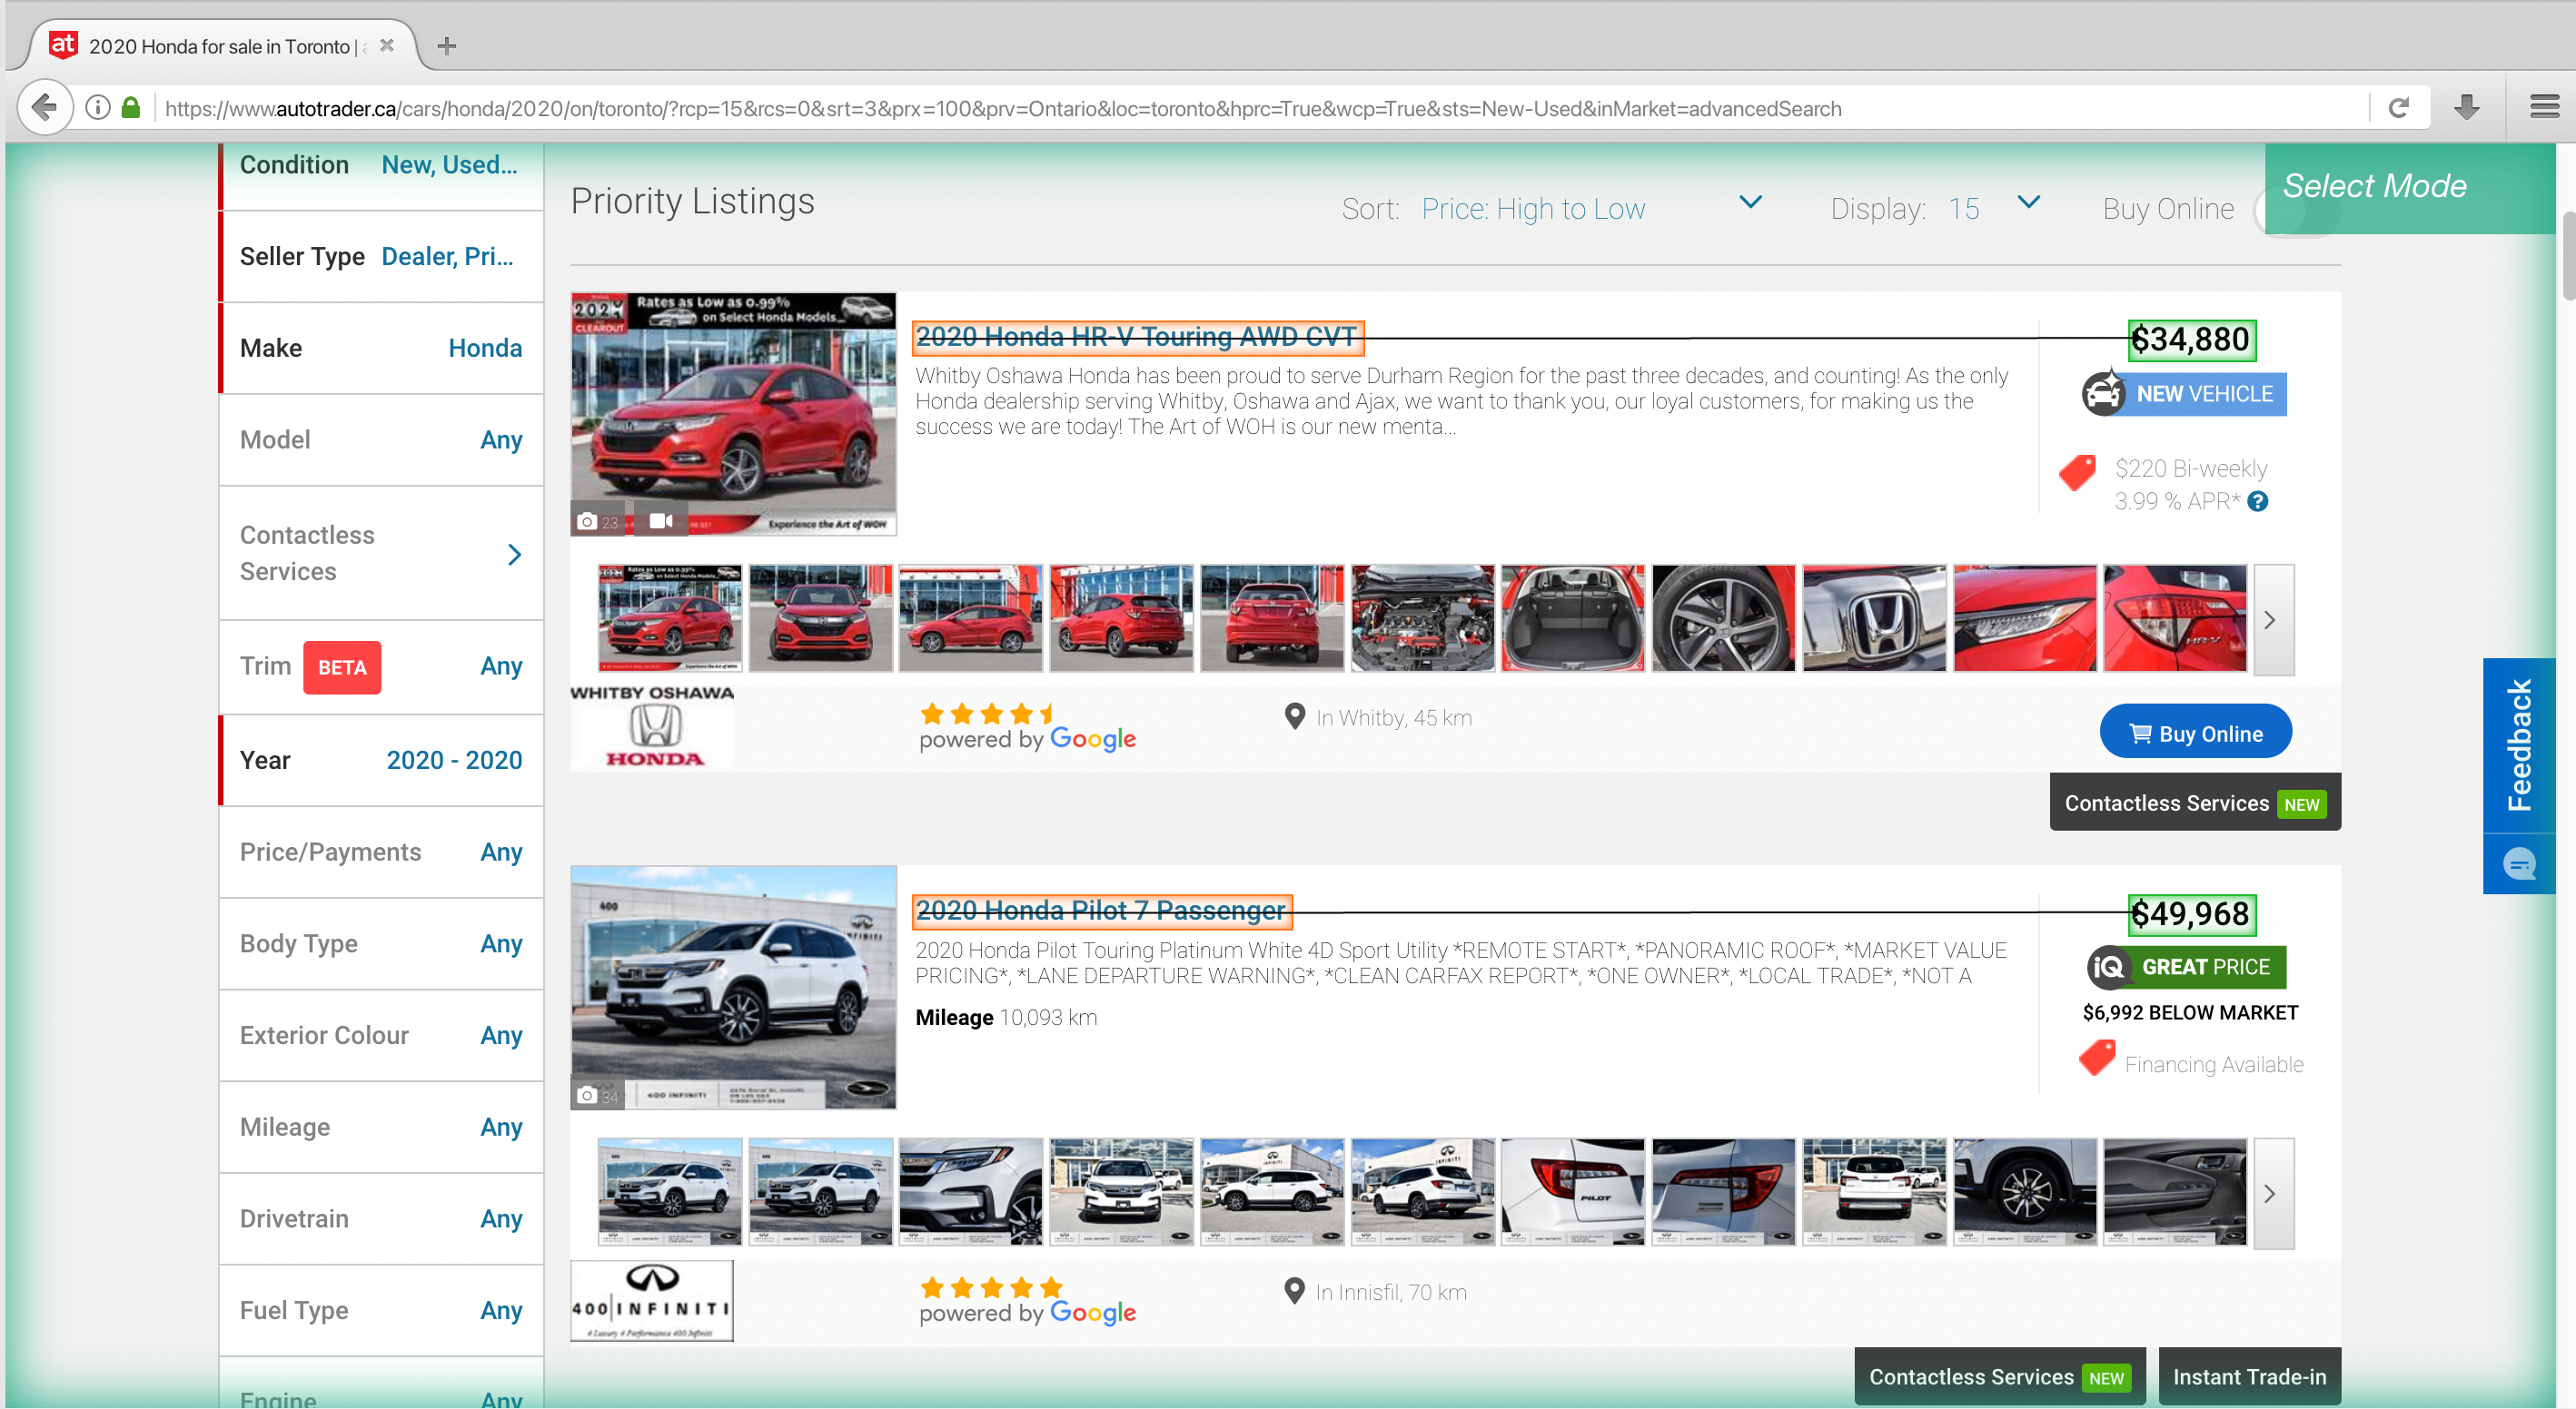The height and width of the screenshot is (1409, 2576).
Task: Click the Google star rating for 400 Infiniti
Action: 990,1287
